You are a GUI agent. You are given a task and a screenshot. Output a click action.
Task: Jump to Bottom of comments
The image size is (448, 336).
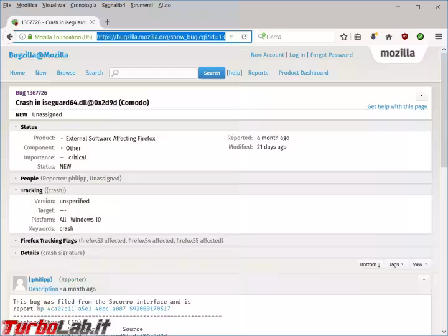tap(370, 264)
